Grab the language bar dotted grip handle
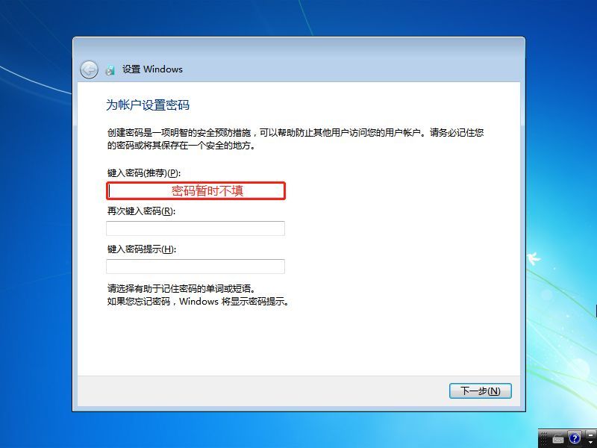Screen dimensions: 597x448 click(544, 438)
